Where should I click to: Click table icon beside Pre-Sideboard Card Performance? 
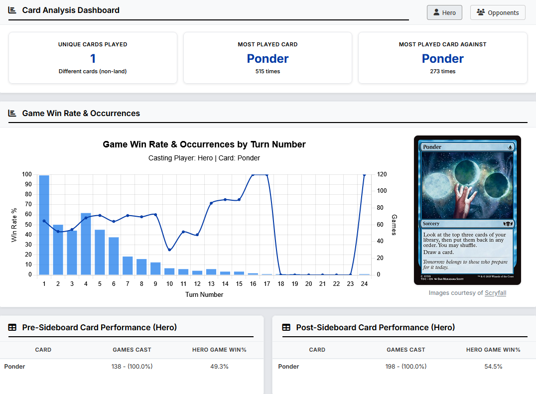coord(12,327)
